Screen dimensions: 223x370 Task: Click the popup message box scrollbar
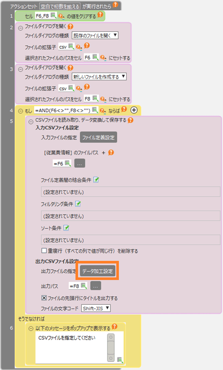point(111,347)
